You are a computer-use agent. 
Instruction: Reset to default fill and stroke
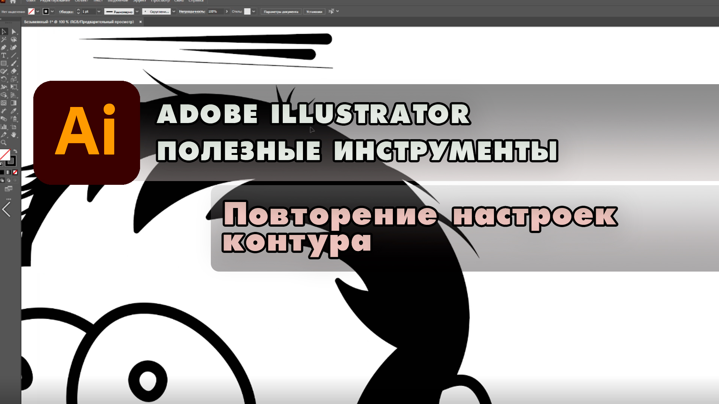[x=1, y=164]
